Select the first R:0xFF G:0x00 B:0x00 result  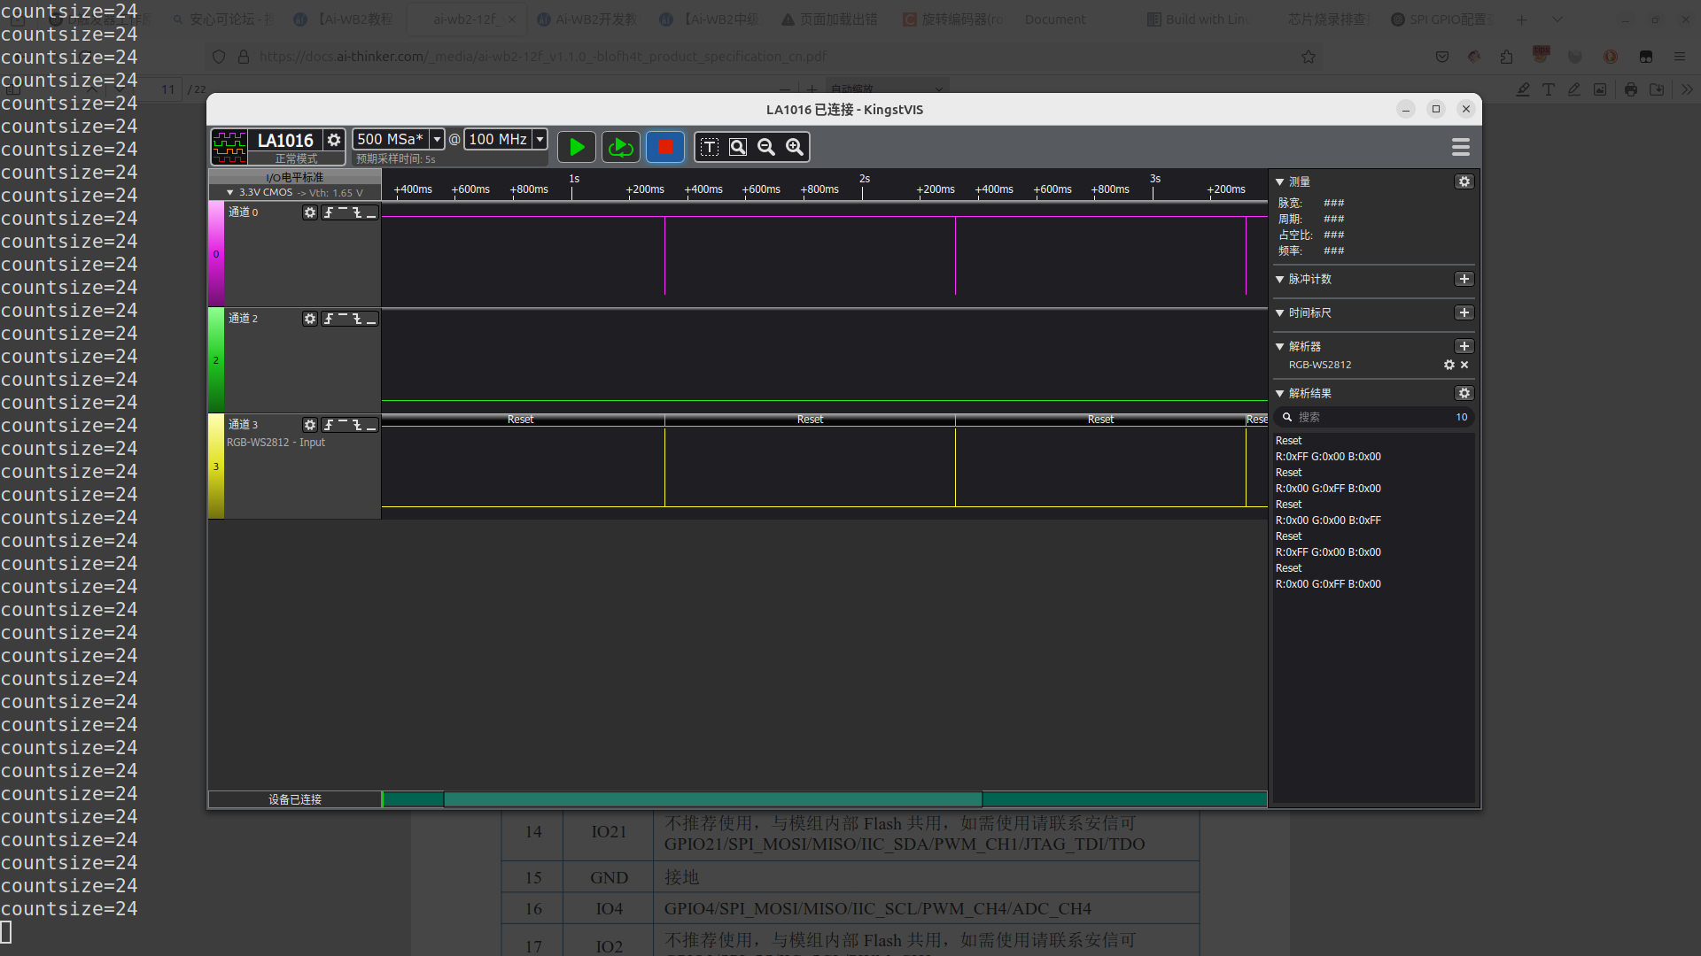pos(1328,457)
